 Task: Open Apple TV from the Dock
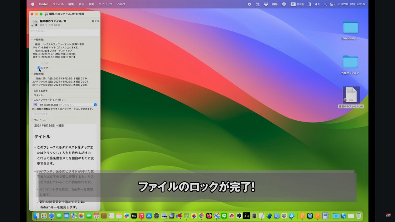(x=134, y=216)
